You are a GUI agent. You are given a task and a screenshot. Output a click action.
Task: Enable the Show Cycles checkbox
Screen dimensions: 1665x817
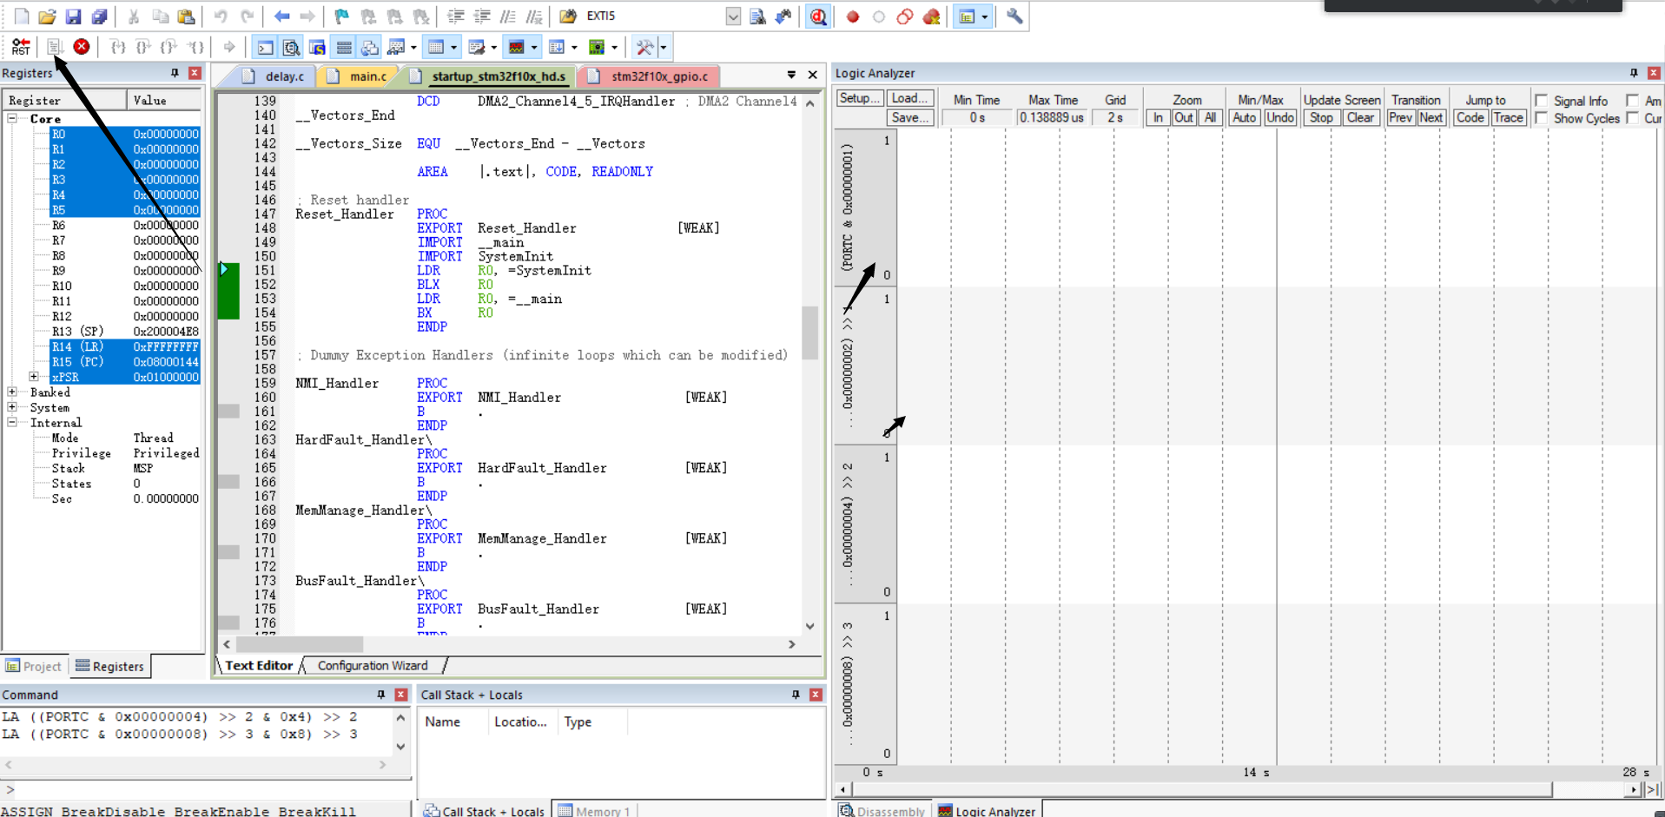coord(1542,118)
